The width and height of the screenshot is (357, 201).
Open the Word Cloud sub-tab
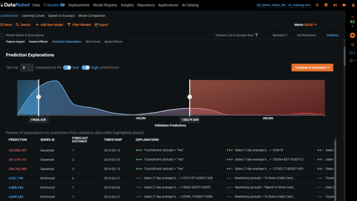pyautogui.click(x=93, y=41)
